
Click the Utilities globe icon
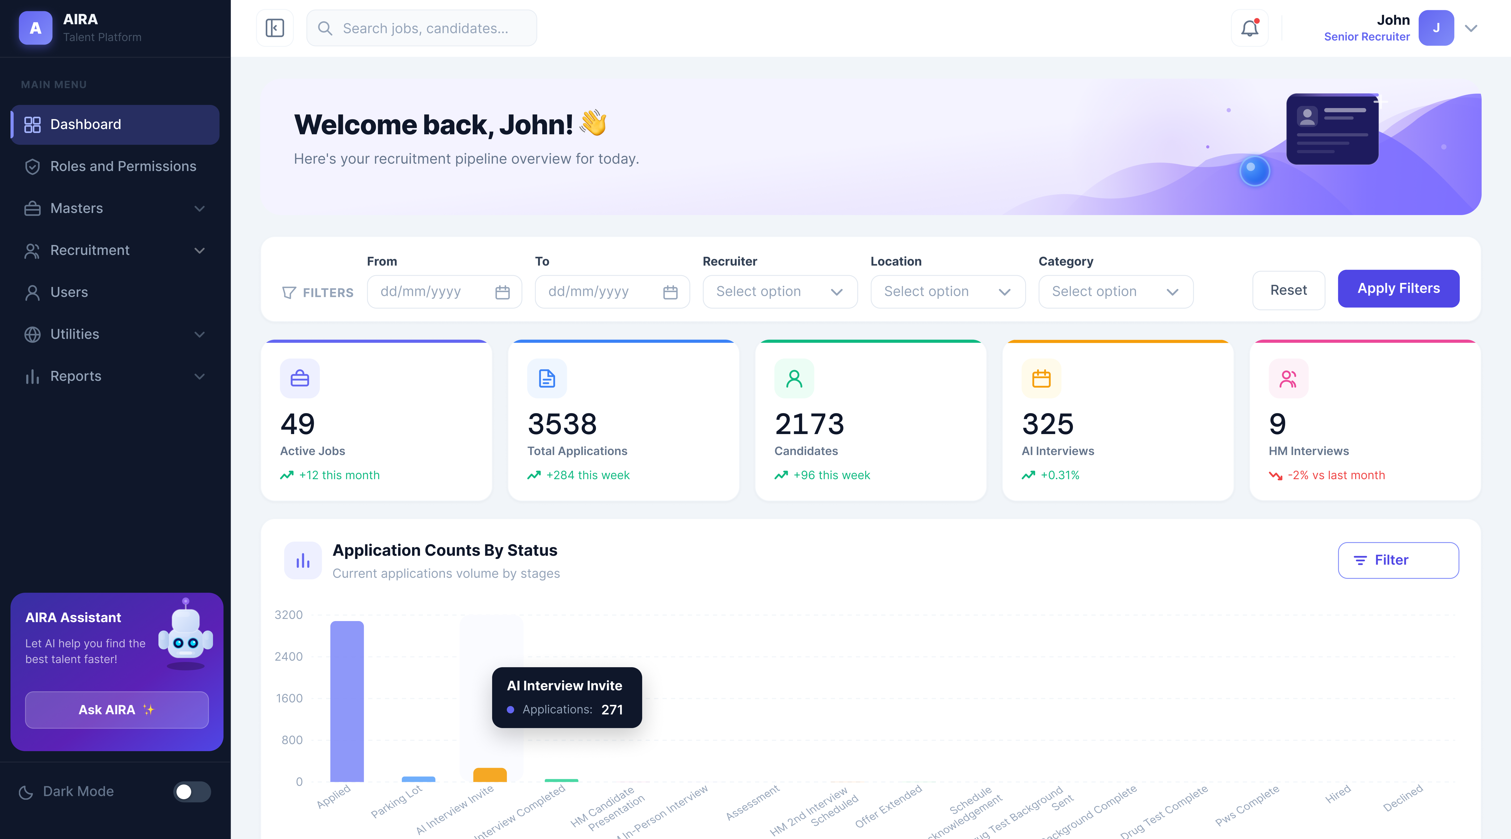pos(32,334)
